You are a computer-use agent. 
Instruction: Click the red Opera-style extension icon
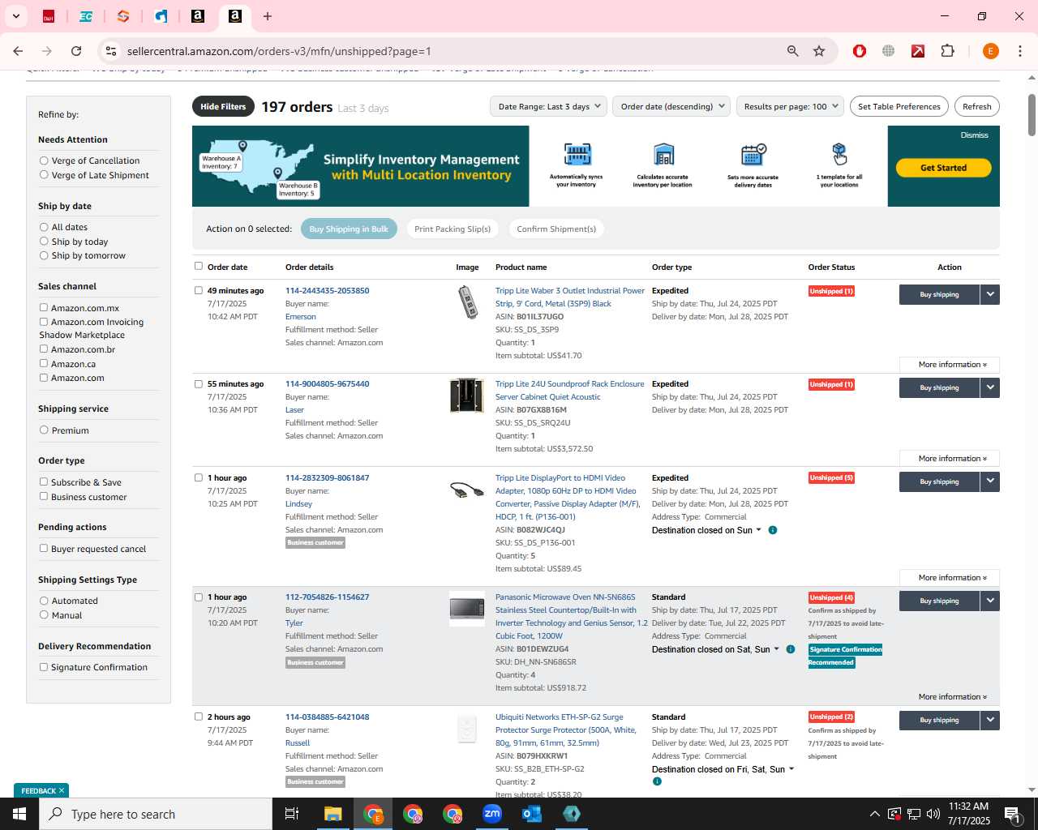click(x=860, y=51)
